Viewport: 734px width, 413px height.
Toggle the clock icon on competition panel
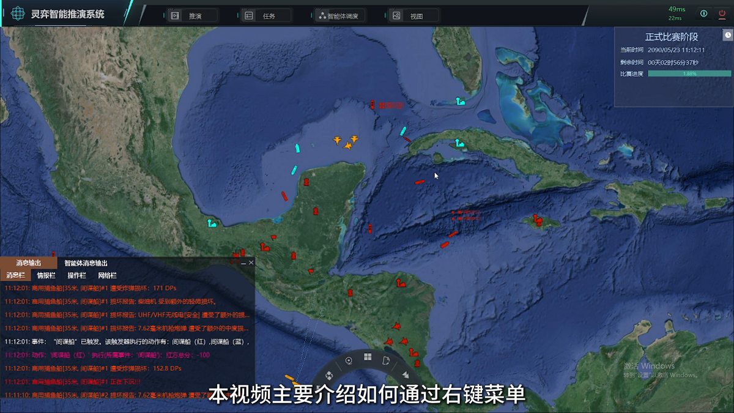[727, 35]
